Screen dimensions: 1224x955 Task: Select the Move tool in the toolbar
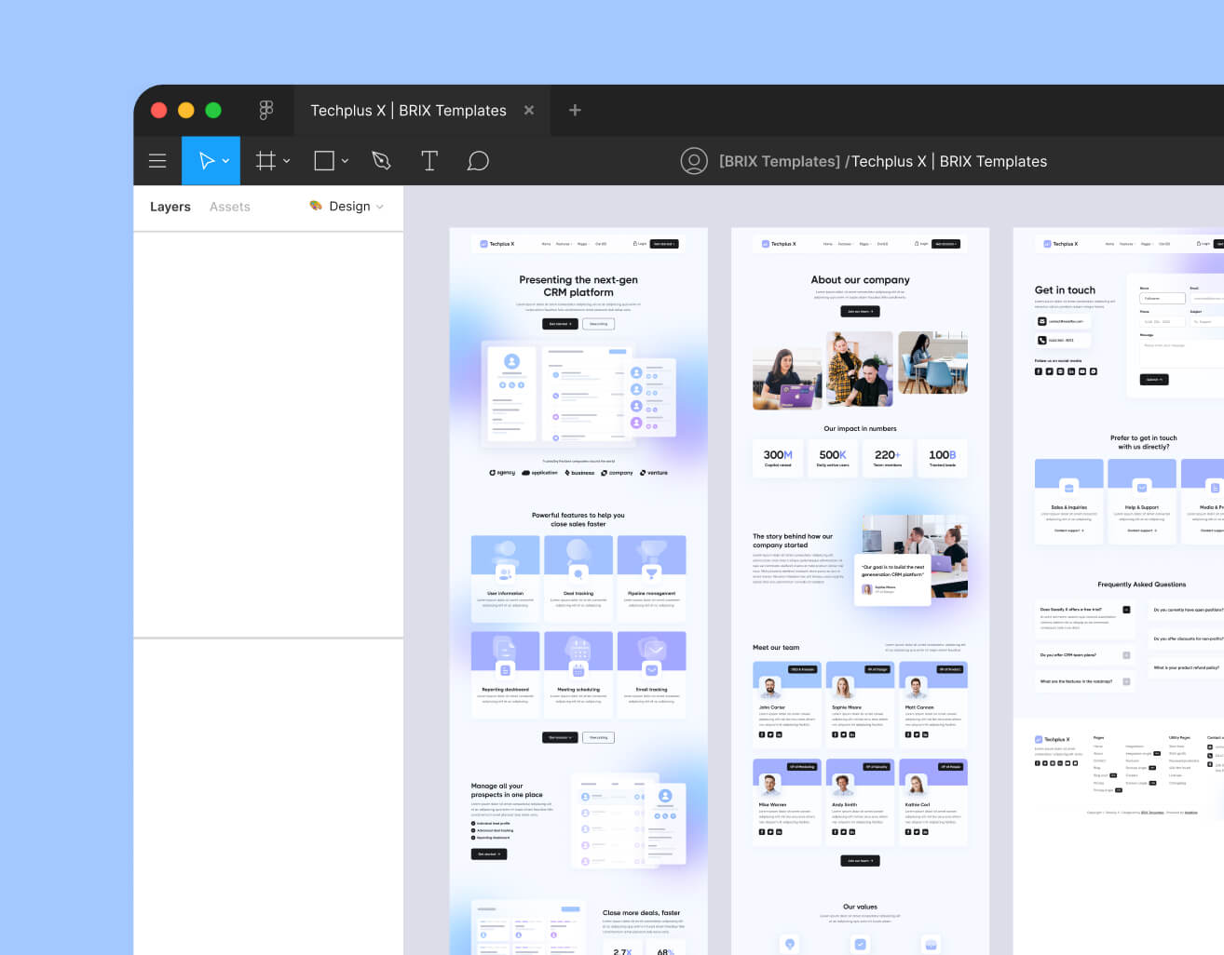pyautogui.click(x=206, y=160)
